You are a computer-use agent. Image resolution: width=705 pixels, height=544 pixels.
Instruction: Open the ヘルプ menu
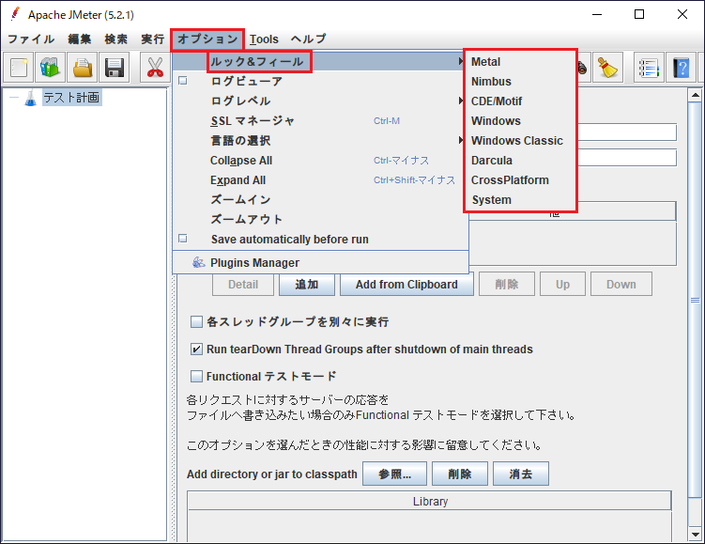click(308, 39)
